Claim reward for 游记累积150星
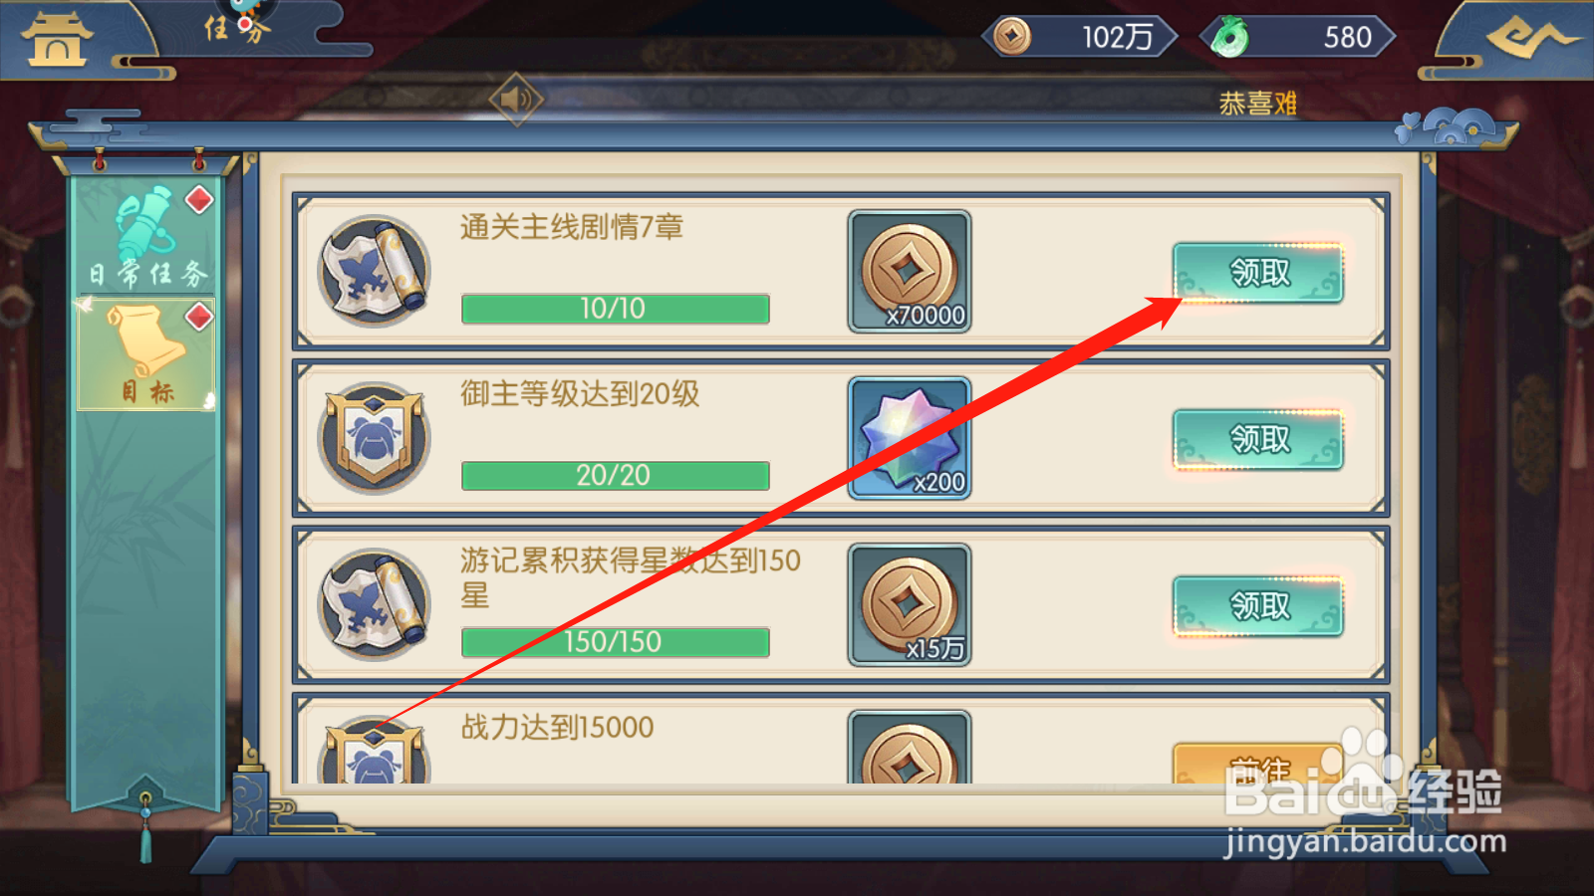 (1258, 605)
